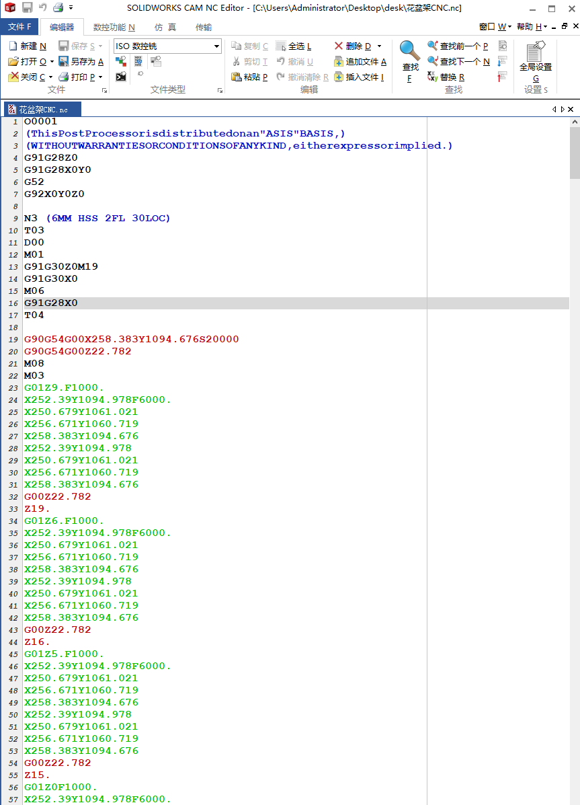Click the red Delete (删除) icon

[338, 46]
